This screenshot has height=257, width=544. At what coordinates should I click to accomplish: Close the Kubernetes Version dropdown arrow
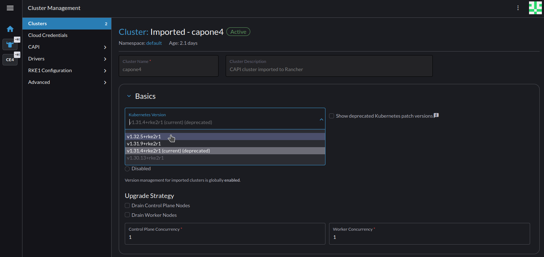[x=321, y=119]
